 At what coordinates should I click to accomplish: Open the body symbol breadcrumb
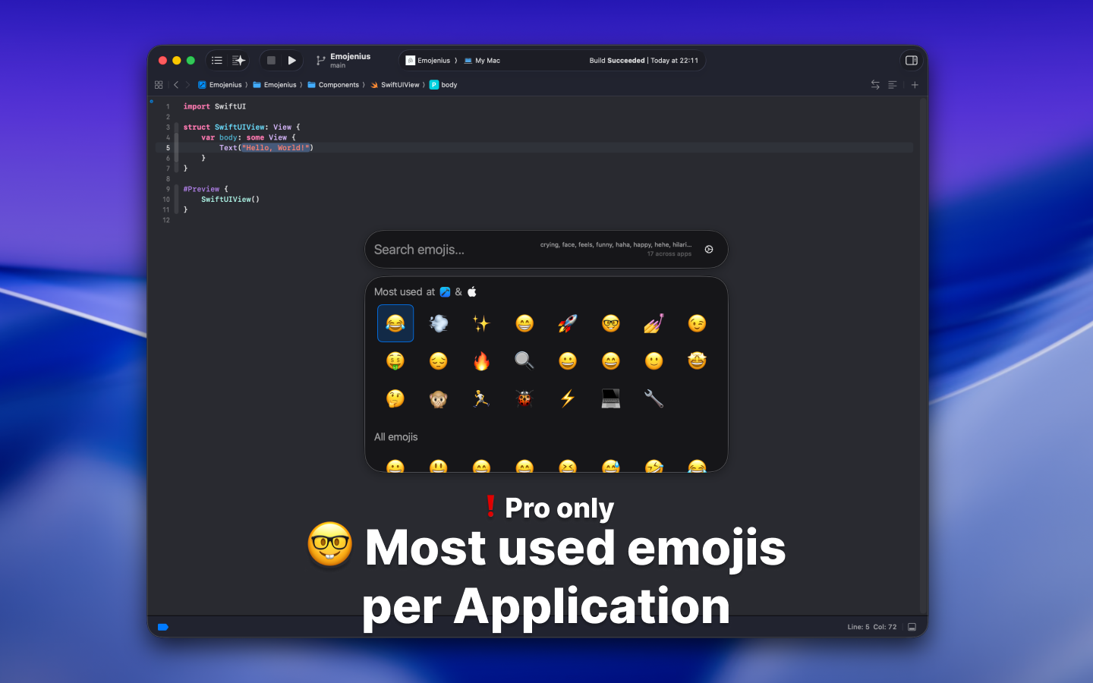pyautogui.click(x=444, y=85)
